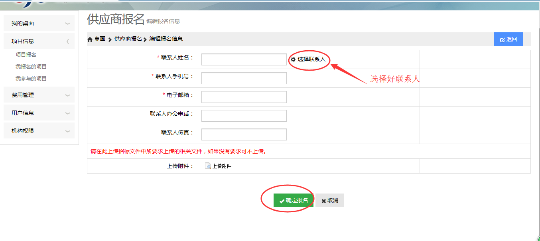
Task: Expand the 我的桌面 sidebar section
Action: pos(68,24)
